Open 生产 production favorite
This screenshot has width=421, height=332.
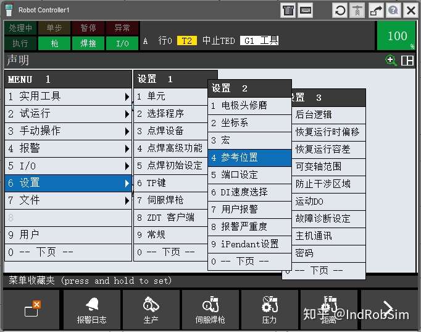click(x=151, y=310)
